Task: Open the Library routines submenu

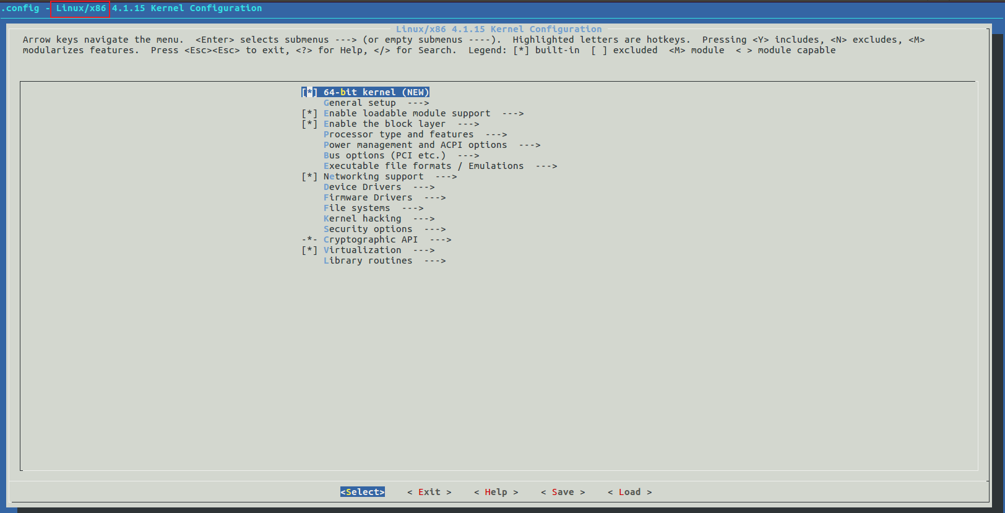Action: (x=384, y=261)
